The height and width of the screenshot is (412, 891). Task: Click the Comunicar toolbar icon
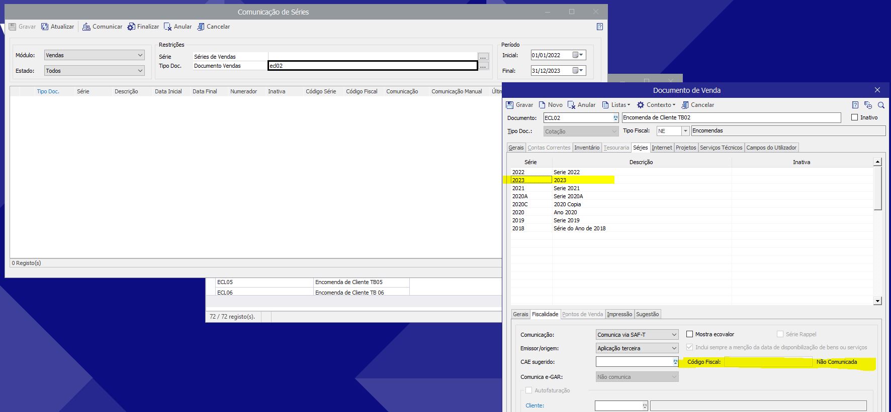pos(86,27)
